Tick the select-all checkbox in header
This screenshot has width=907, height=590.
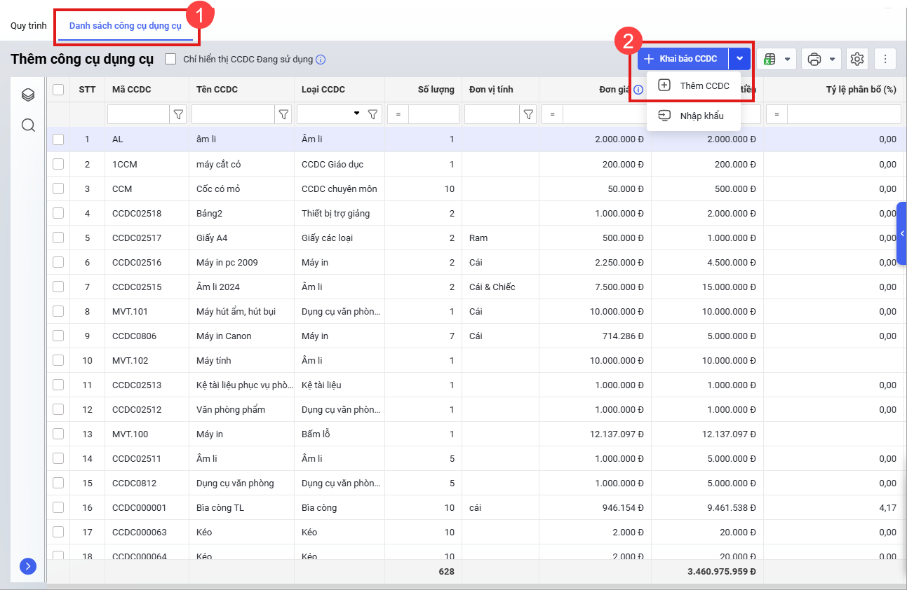coord(58,90)
